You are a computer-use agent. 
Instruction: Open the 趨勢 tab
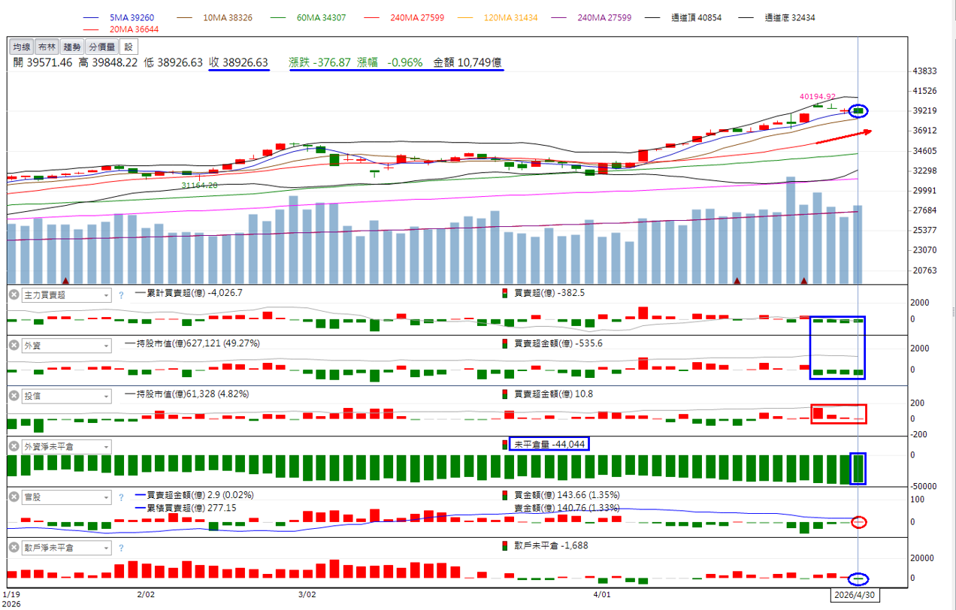(72, 47)
